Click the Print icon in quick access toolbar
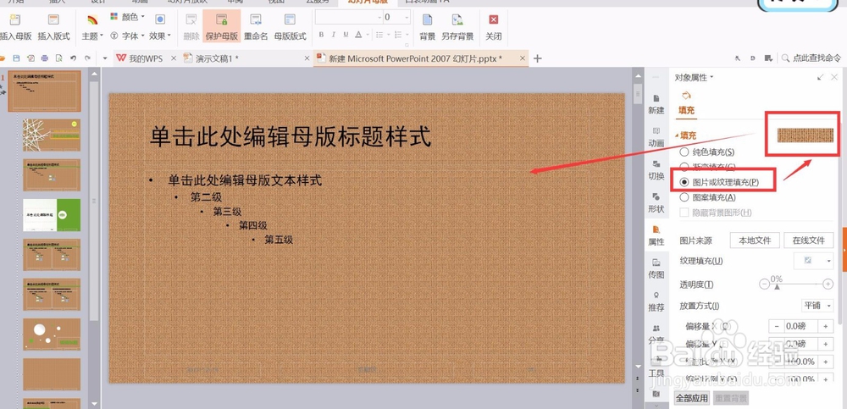Viewport: 847px width, 409px height. coord(45,58)
